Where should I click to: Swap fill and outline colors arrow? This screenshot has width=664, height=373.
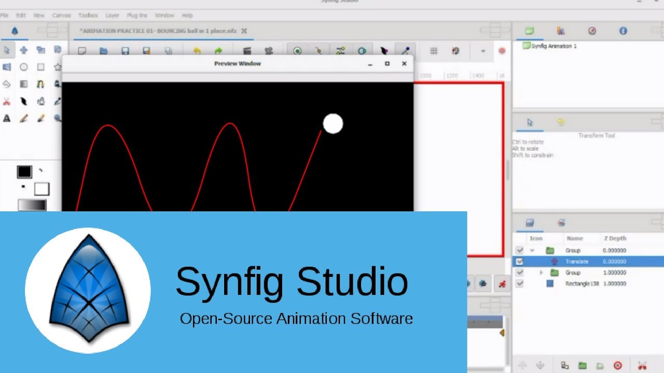click(41, 170)
